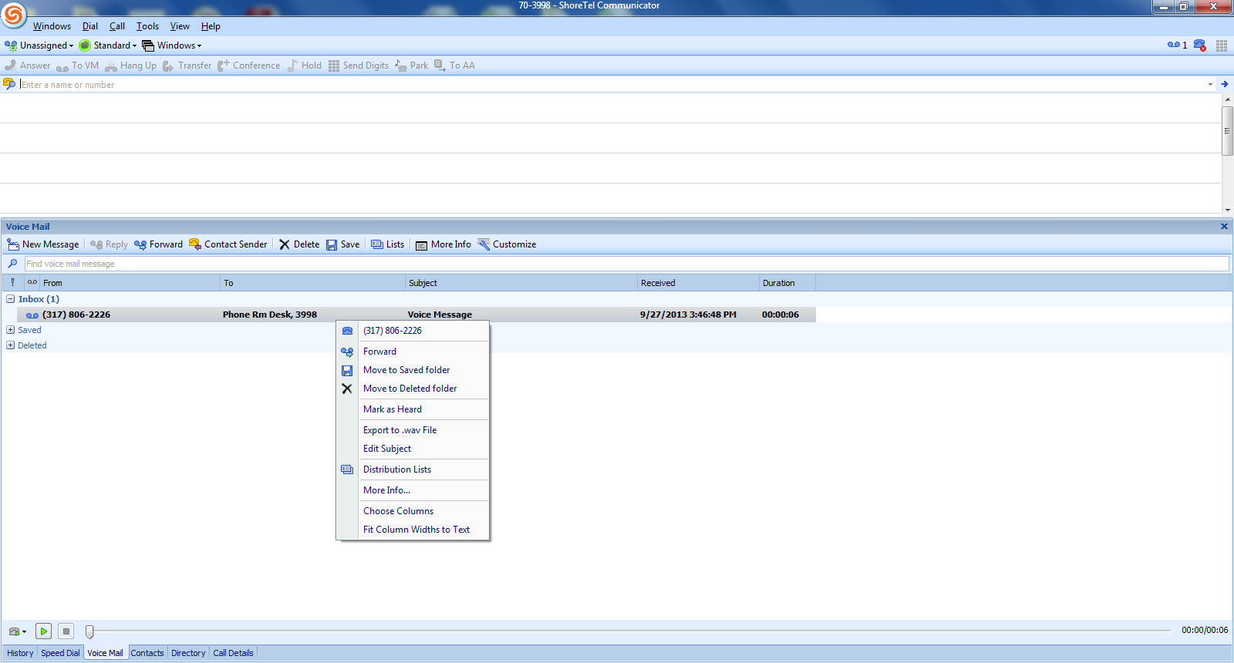Collapse the Inbox (1) group

(x=11, y=299)
